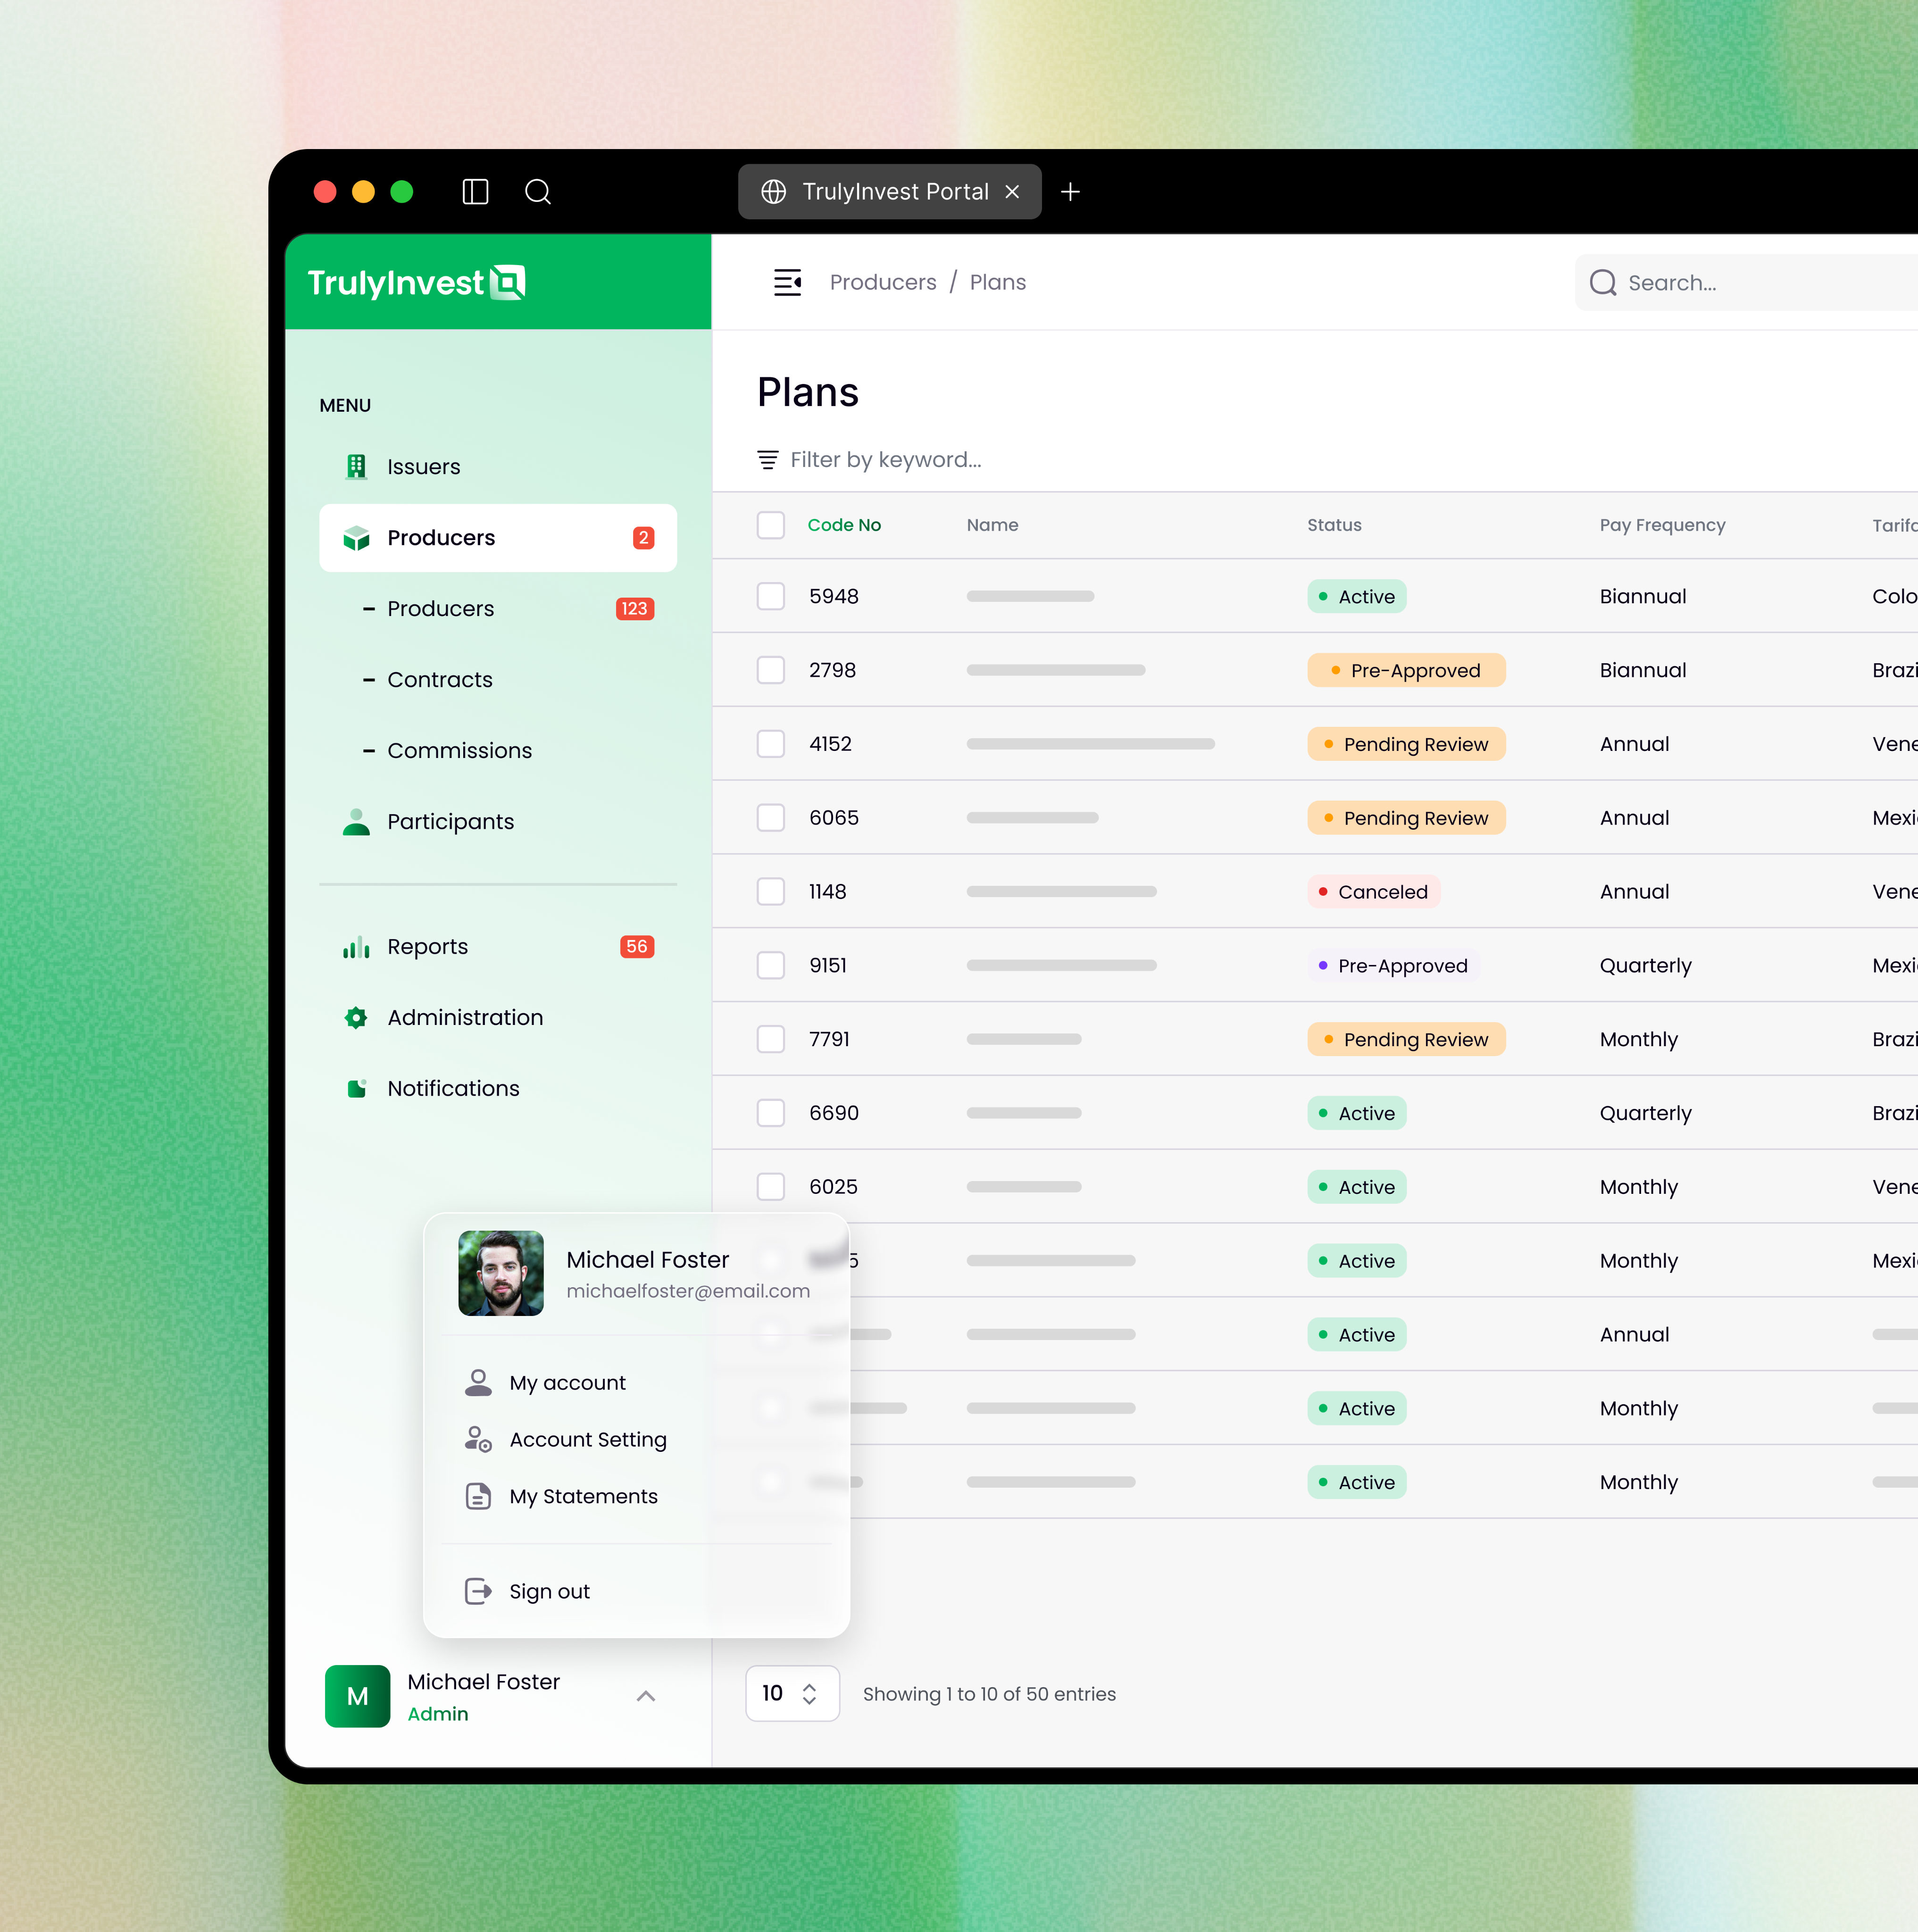Click the Participants person icon

click(x=356, y=821)
